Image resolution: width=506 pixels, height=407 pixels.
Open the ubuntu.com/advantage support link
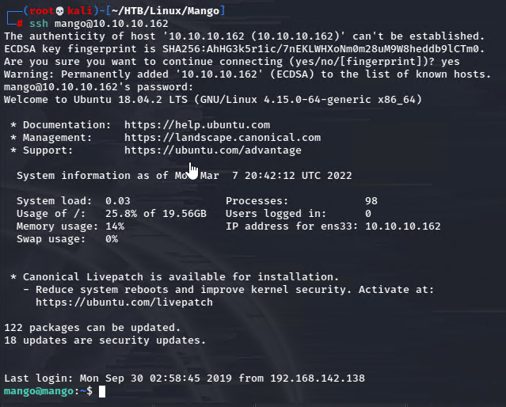[213, 150]
